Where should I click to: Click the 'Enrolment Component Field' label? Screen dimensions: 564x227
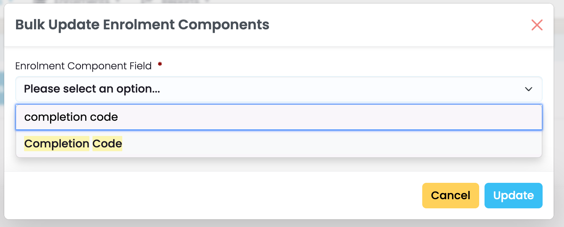(83, 66)
